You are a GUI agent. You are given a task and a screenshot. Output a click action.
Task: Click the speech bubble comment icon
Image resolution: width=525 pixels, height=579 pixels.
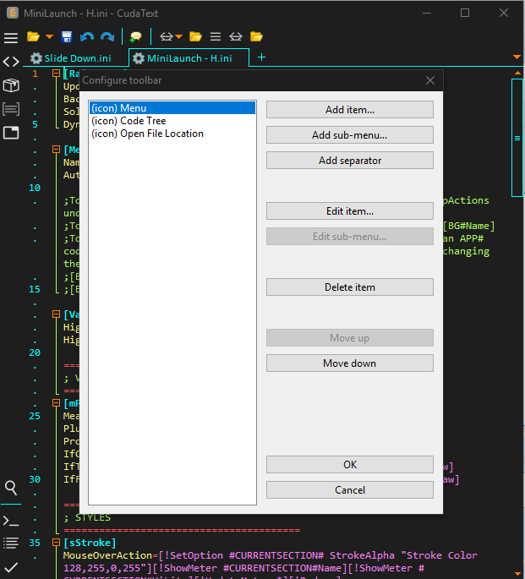pos(135,37)
